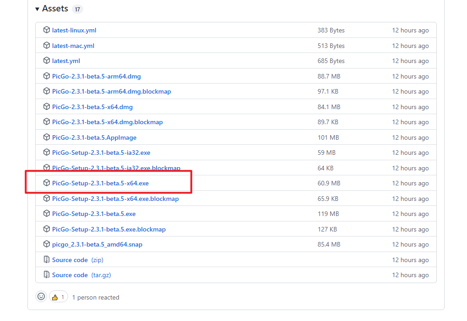Download Source code (tar.gz)
This screenshot has width=467, height=321.
point(81,275)
